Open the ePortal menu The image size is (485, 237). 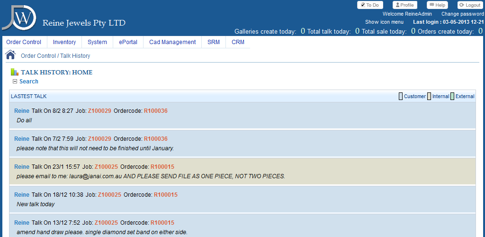(128, 42)
